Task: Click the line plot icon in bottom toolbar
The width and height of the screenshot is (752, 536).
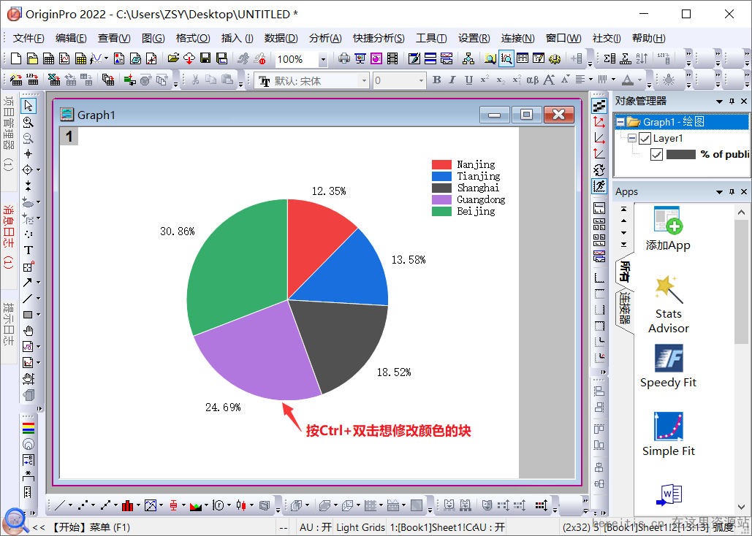Action: tap(60, 505)
